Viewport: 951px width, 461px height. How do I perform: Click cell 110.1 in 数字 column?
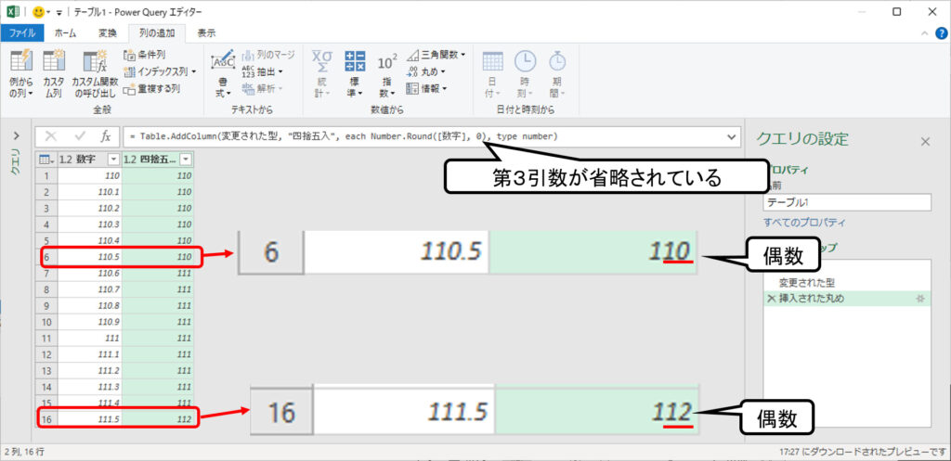click(90, 192)
